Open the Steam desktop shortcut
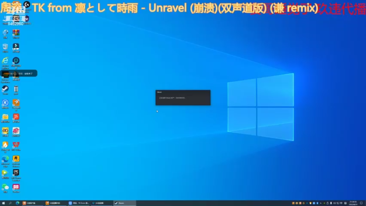 (5, 90)
